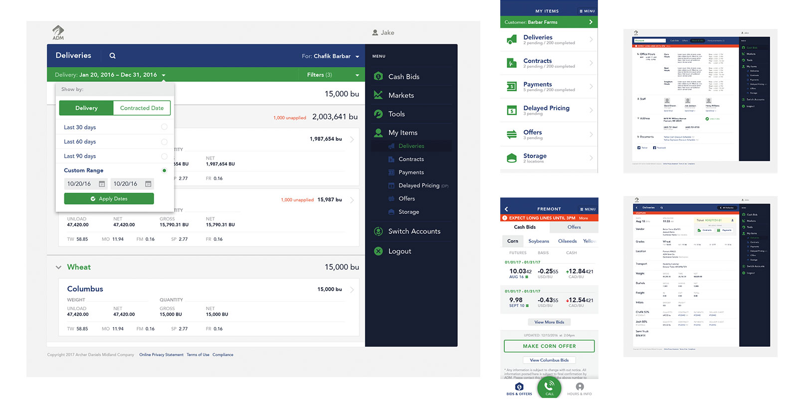The image size is (798, 399).
Task: Click the Tools icon in the menu
Action: click(x=379, y=114)
